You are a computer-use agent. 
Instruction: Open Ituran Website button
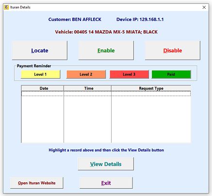[37, 183]
